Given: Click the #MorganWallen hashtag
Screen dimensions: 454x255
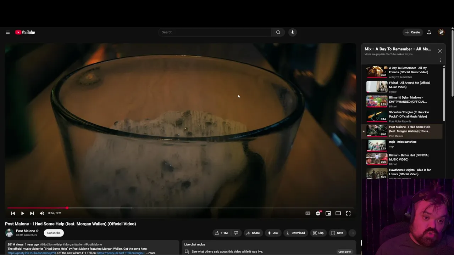Looking at the screenshot, I should (x=73, y=244).
